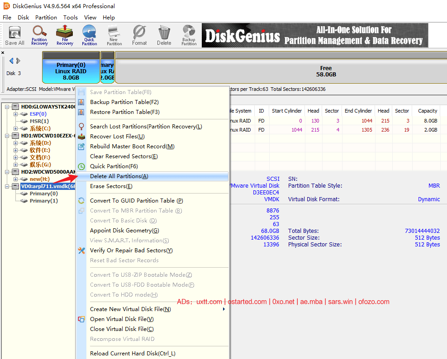447x359 pixels.
Task: Expand the 系统(D:) partition node
Action: pyautogui.click(x=15, y=143)
